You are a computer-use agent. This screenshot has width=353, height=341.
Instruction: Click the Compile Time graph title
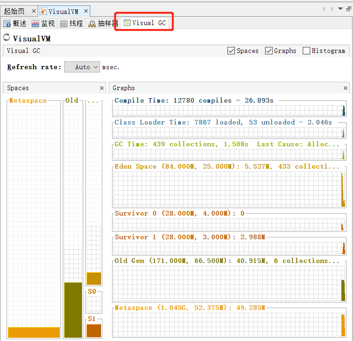click(194, 100)
